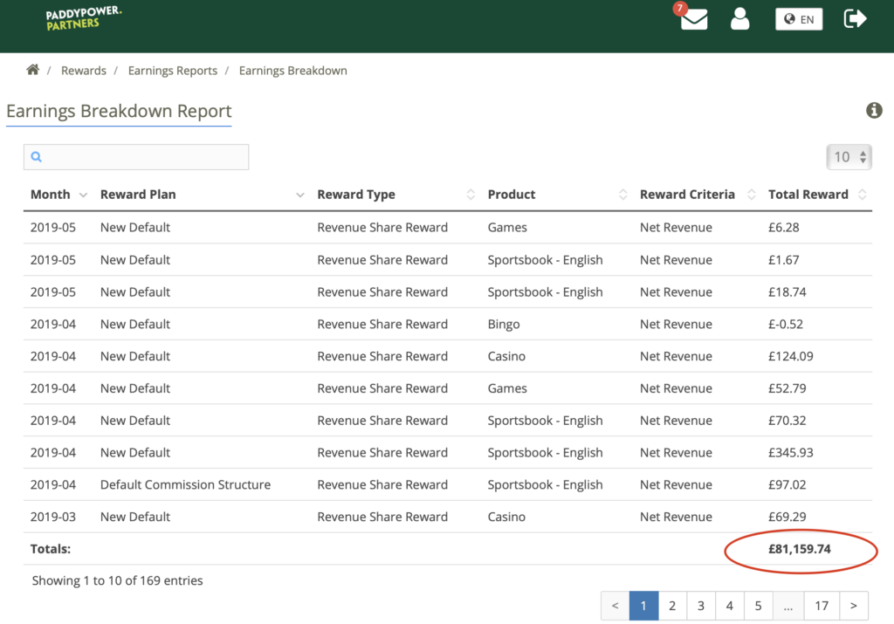894x624 pixels.
Task: Click the Paddy Power Partners logo
Action: (x=84, y=18)
